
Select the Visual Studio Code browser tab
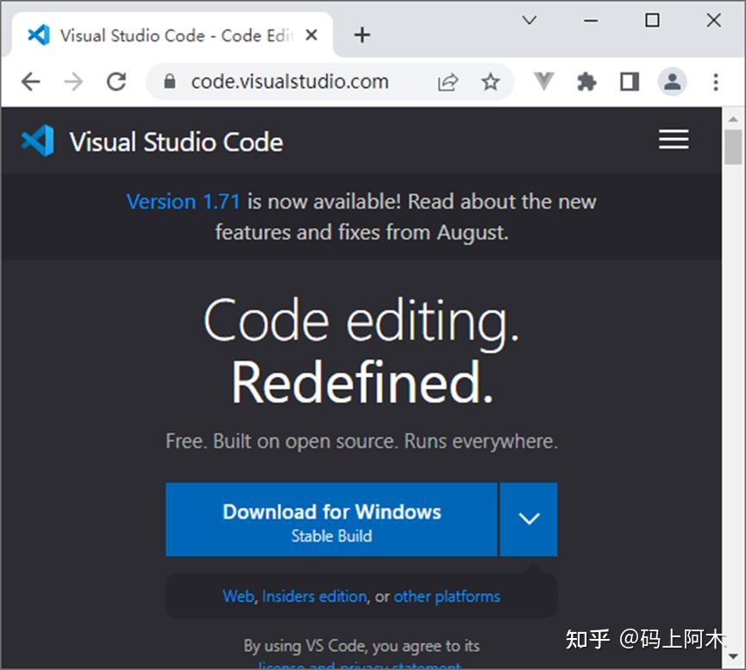tap(172, 34)
